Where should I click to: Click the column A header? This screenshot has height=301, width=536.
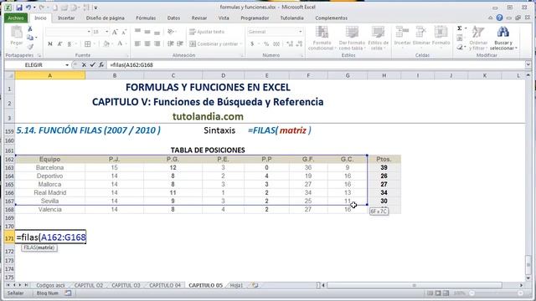pyautogui.click(x=50, y=75)
